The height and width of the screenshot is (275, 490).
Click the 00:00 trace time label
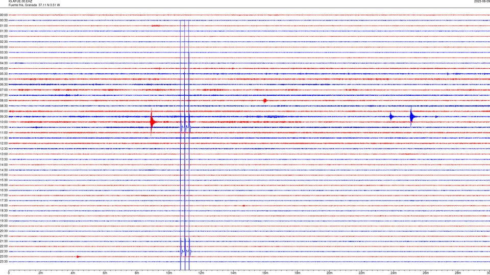[x=4, y=15]
